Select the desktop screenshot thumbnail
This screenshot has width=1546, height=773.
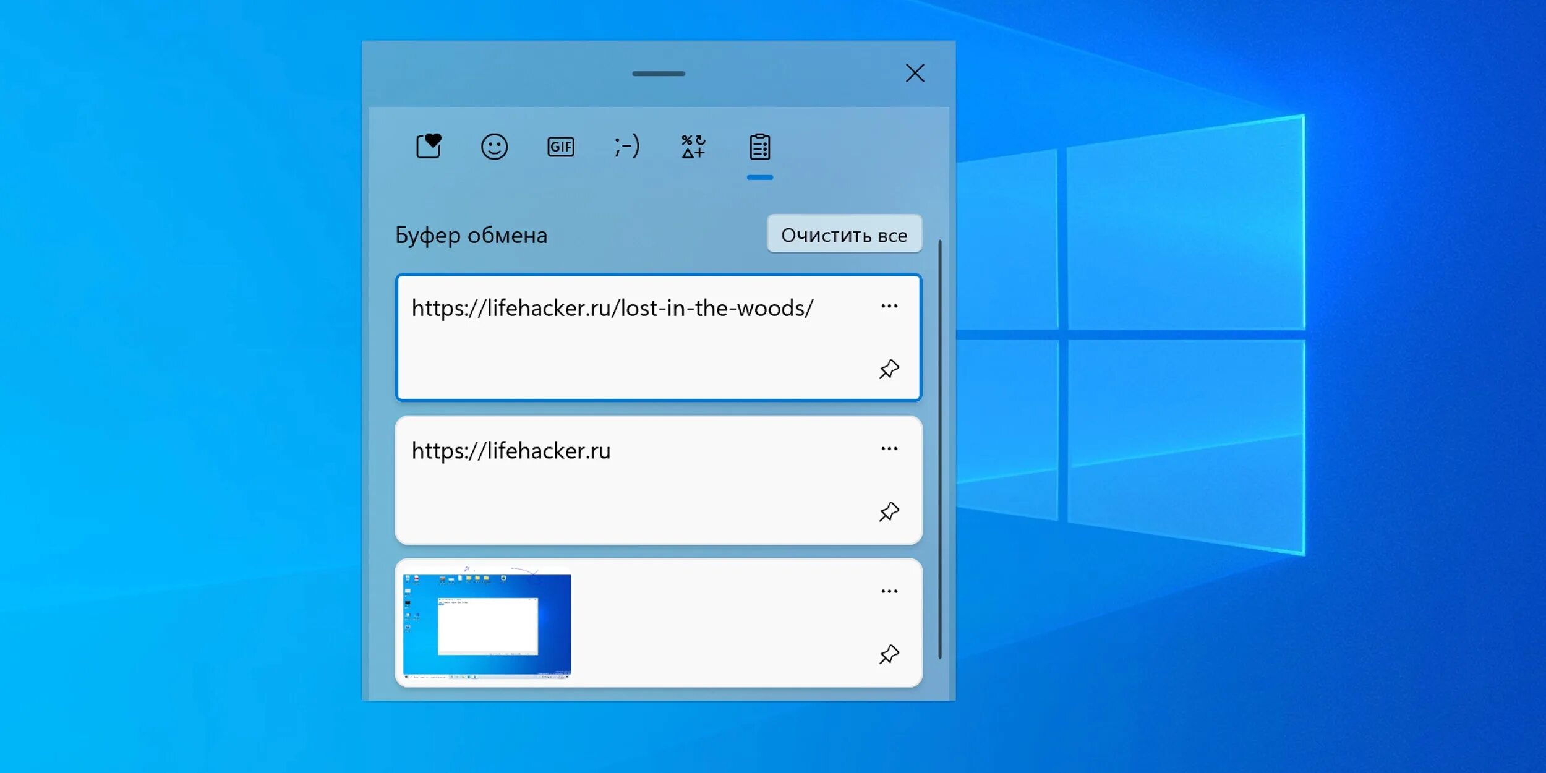(x=487, y=625)
